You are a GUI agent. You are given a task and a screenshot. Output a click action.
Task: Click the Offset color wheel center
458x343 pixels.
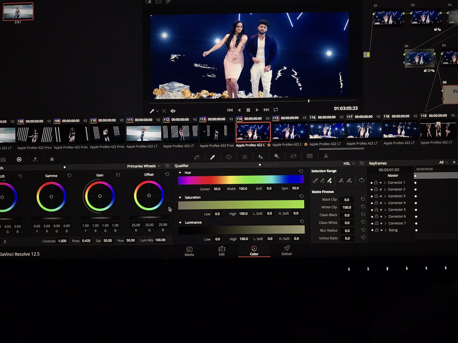(x=149, y=195)
